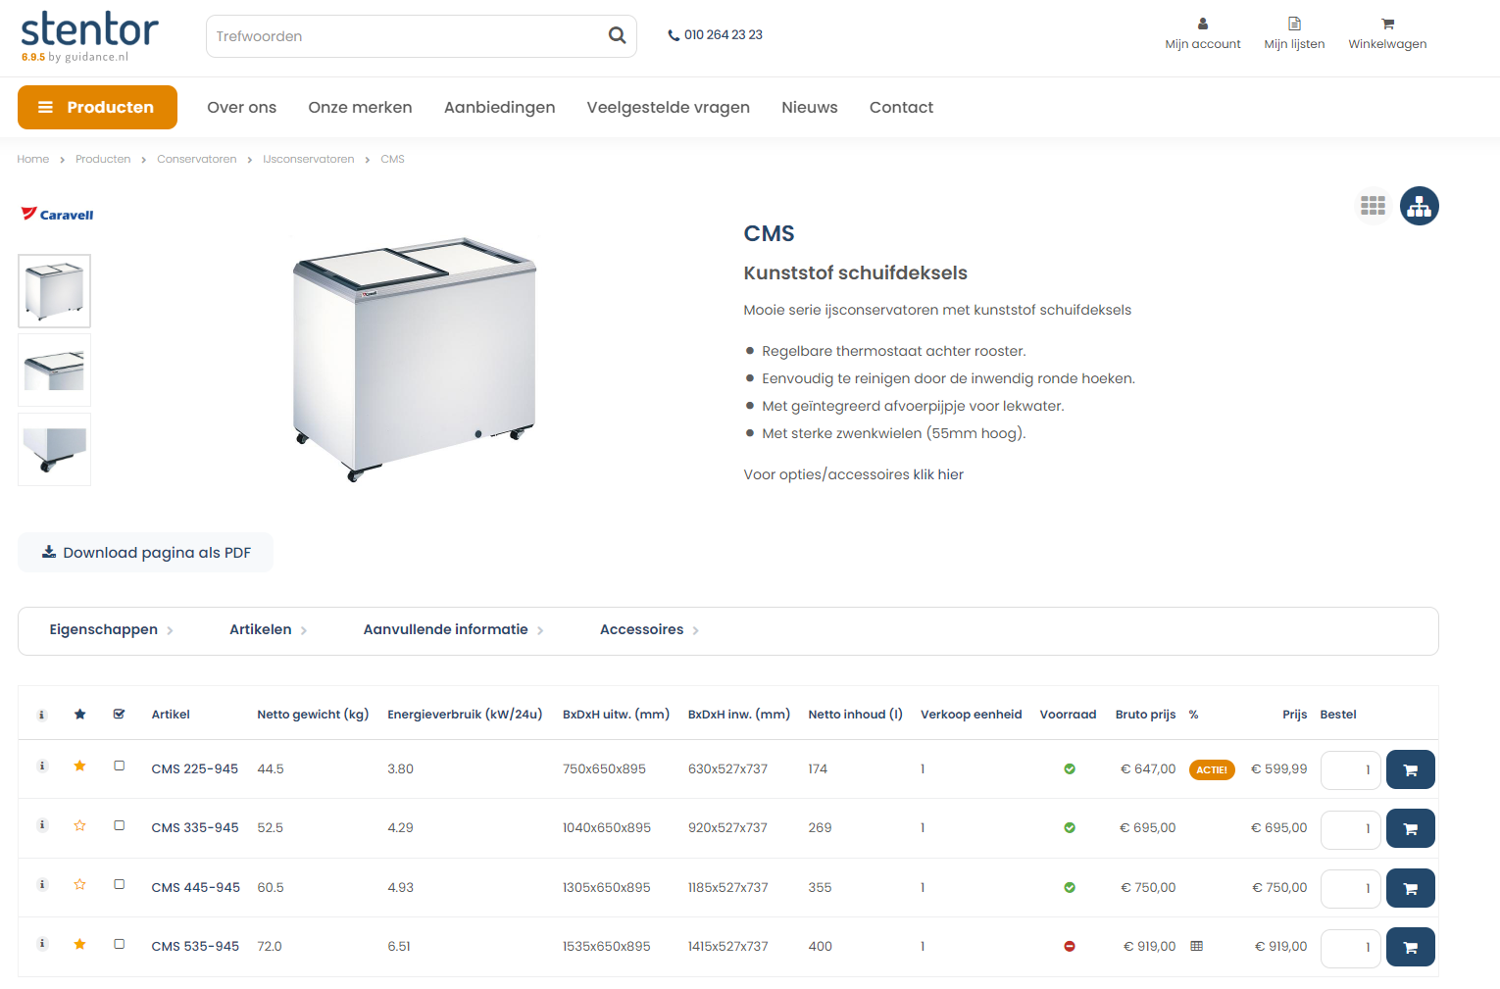Select the hierarchy view icon

[x=1419, y=206]
